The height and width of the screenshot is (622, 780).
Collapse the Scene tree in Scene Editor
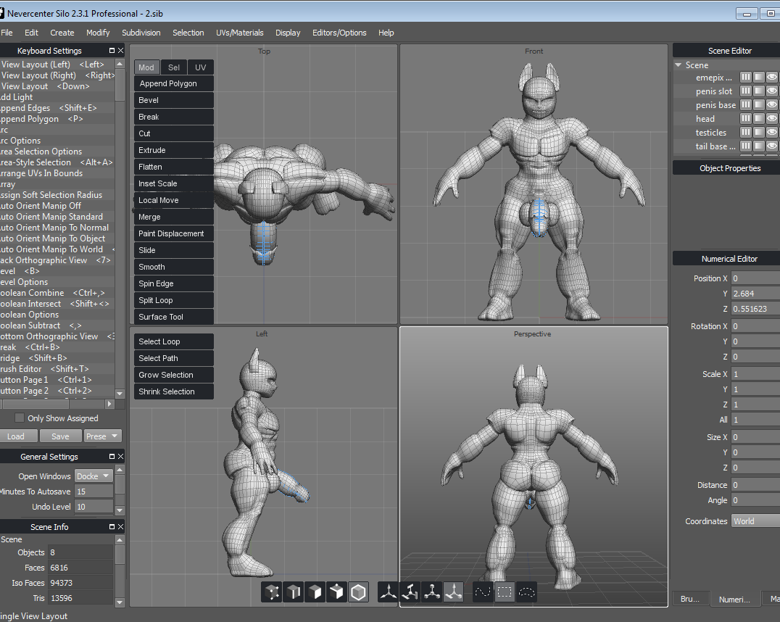pyautogui.click(x=679, y=65)
